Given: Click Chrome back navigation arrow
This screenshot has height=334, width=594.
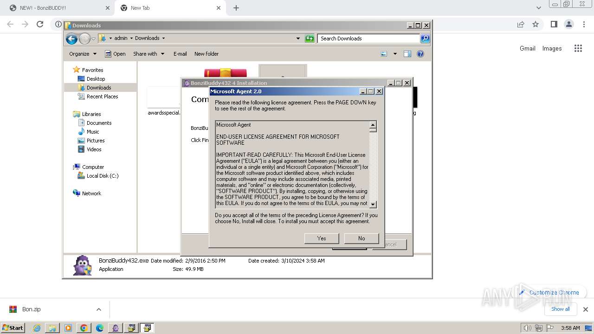Looking at the screenshot, I should (10, 25).
